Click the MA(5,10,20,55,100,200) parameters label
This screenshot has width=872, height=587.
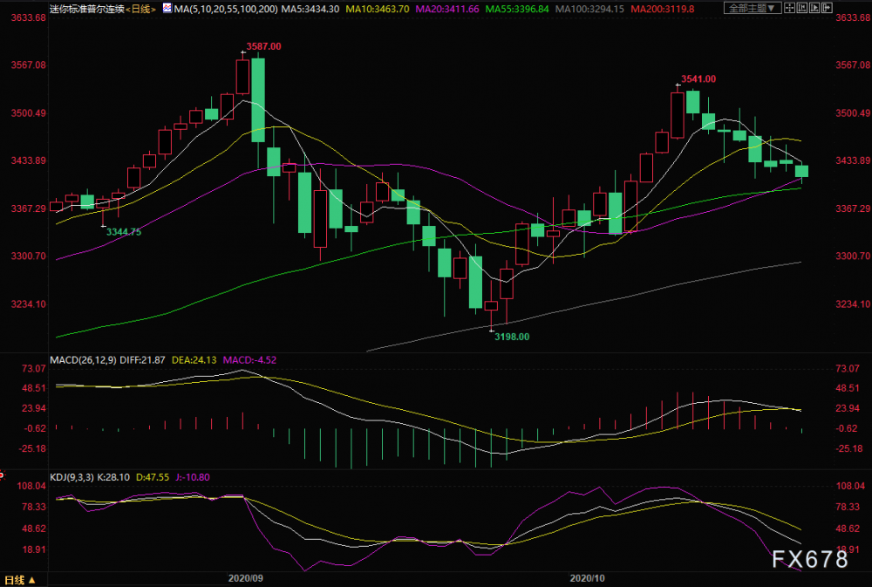click(226, 9)
